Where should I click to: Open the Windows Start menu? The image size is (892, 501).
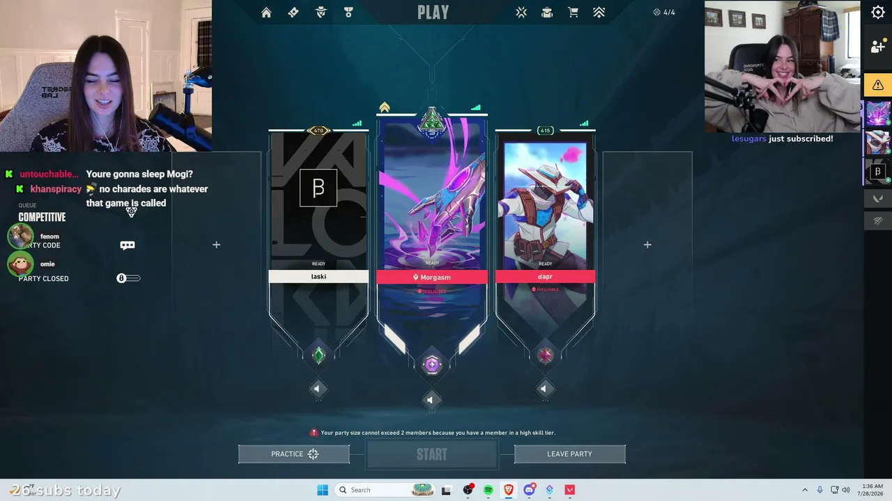click(323, 490)
